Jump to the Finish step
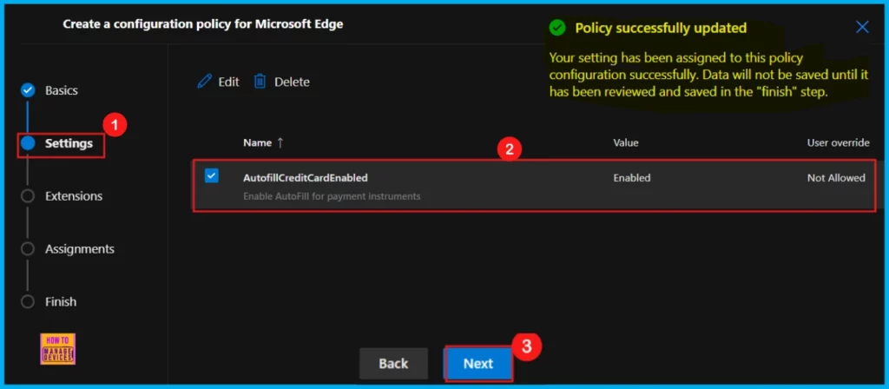889x389 pixels. point(61,301)
